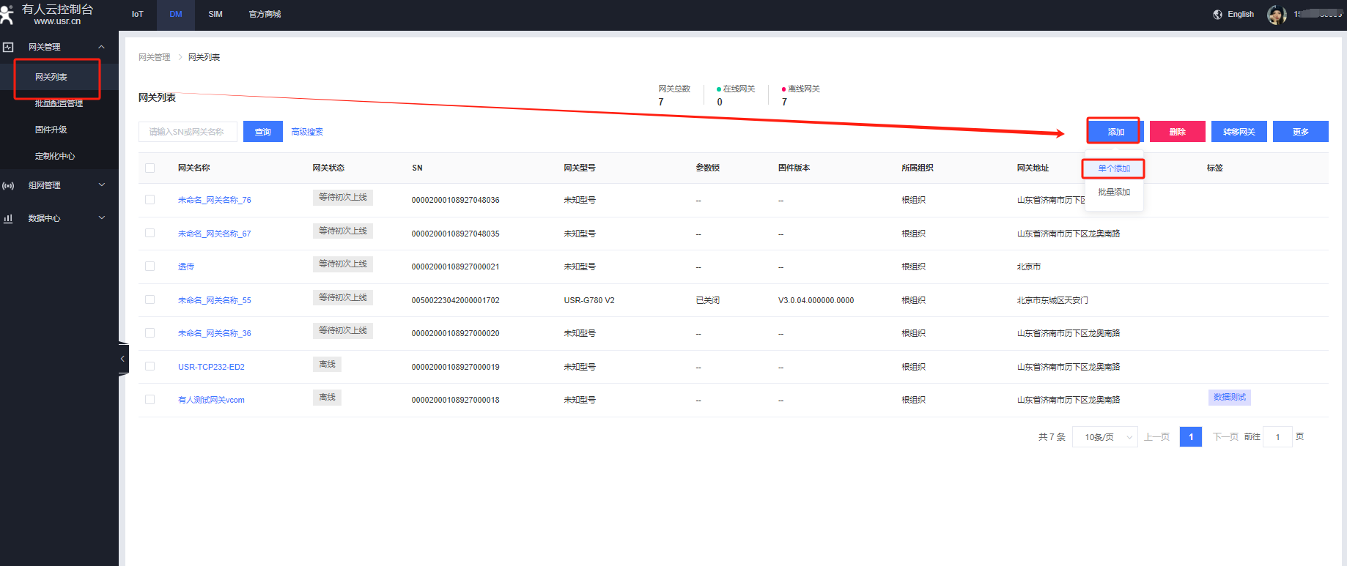Click the red 删除 button

(1177, 132)
